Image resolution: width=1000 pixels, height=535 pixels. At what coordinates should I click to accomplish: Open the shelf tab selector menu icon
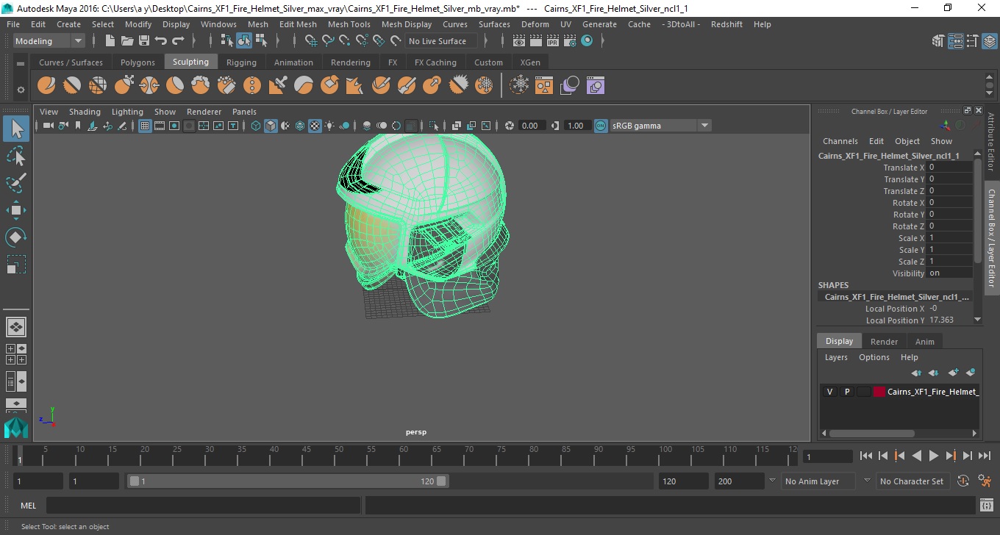coord(21,62)
